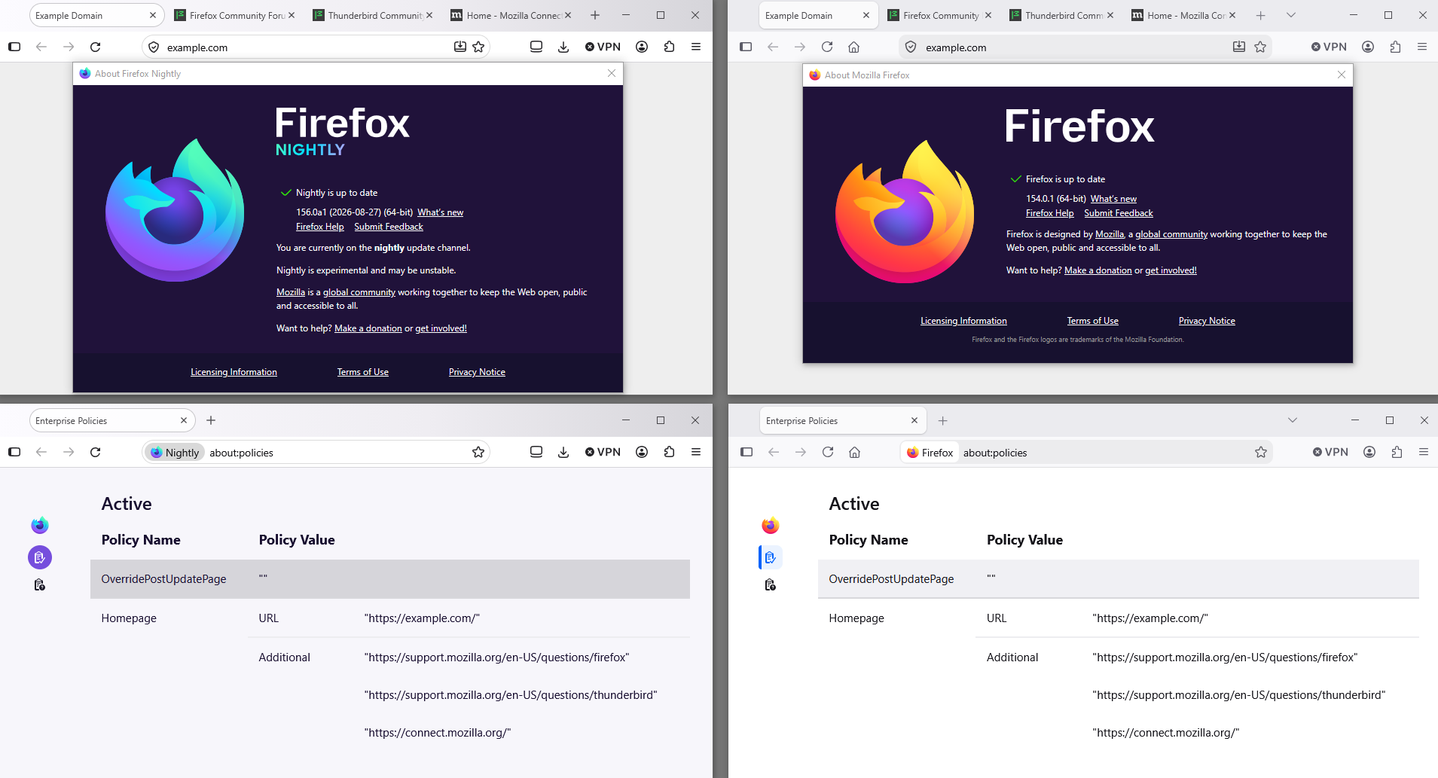Reload page in Firefox example.com window
The image size is (1438, 778).
(x=827, y=47)
